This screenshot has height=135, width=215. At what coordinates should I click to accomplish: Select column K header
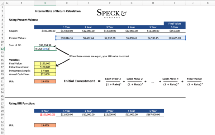coord(207,3)
